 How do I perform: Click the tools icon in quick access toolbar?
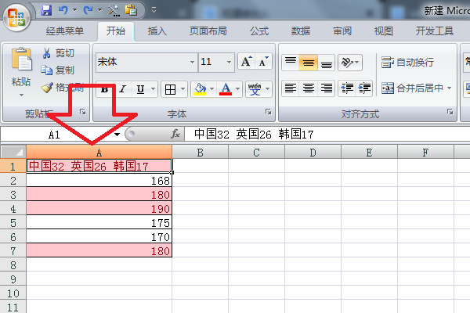pos(114,10)
